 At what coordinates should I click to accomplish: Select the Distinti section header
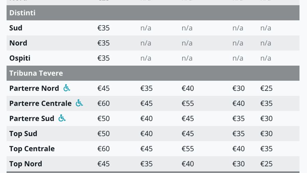pos(23,13)
